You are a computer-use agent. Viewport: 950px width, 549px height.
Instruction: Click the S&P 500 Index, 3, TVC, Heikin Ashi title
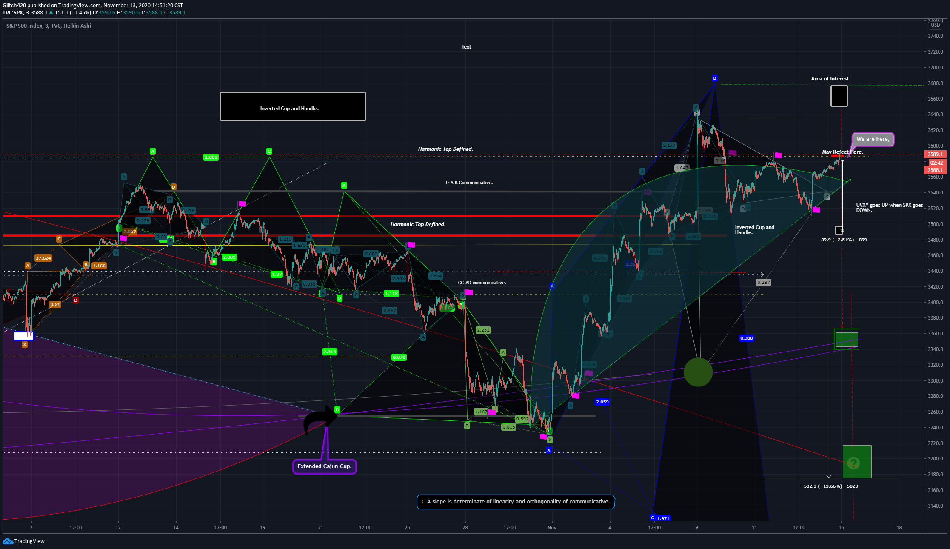pyautogui.click(x=49, y=26)
